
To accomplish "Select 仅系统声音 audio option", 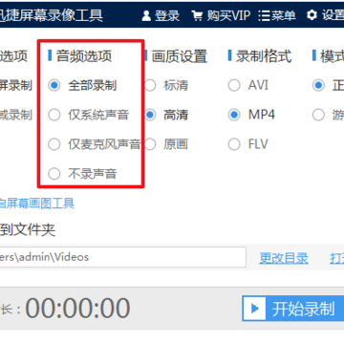I will click(x=54, y=115).
